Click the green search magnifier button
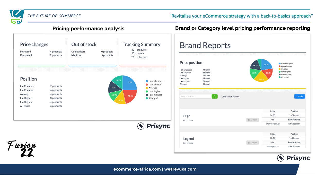 [215, 97]
